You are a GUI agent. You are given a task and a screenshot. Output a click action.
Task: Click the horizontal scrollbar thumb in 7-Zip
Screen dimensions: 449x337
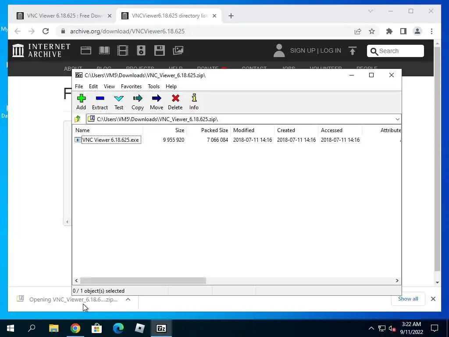point(143,280)
